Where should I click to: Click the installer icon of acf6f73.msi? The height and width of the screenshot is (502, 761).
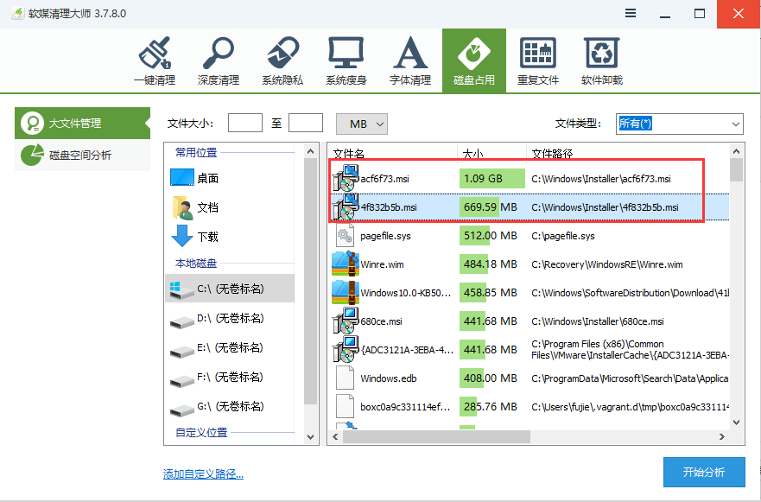346,179
